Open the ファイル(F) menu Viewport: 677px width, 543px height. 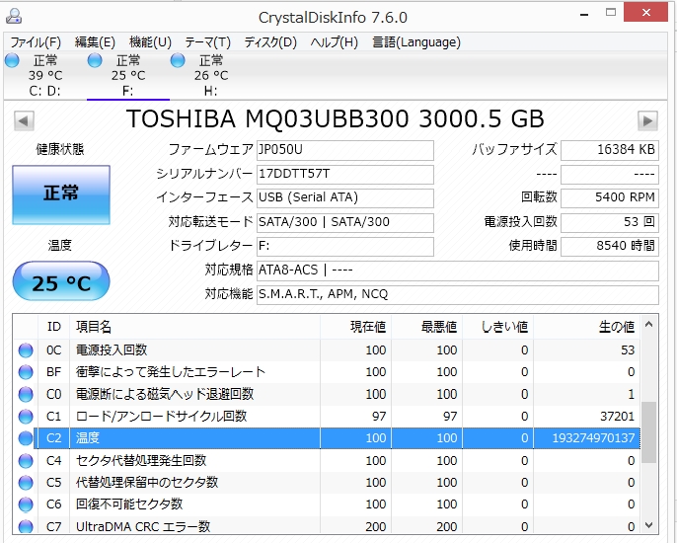point(36,42)
